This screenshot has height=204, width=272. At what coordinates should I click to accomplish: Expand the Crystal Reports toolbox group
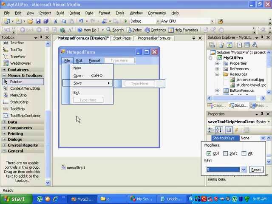4,145
